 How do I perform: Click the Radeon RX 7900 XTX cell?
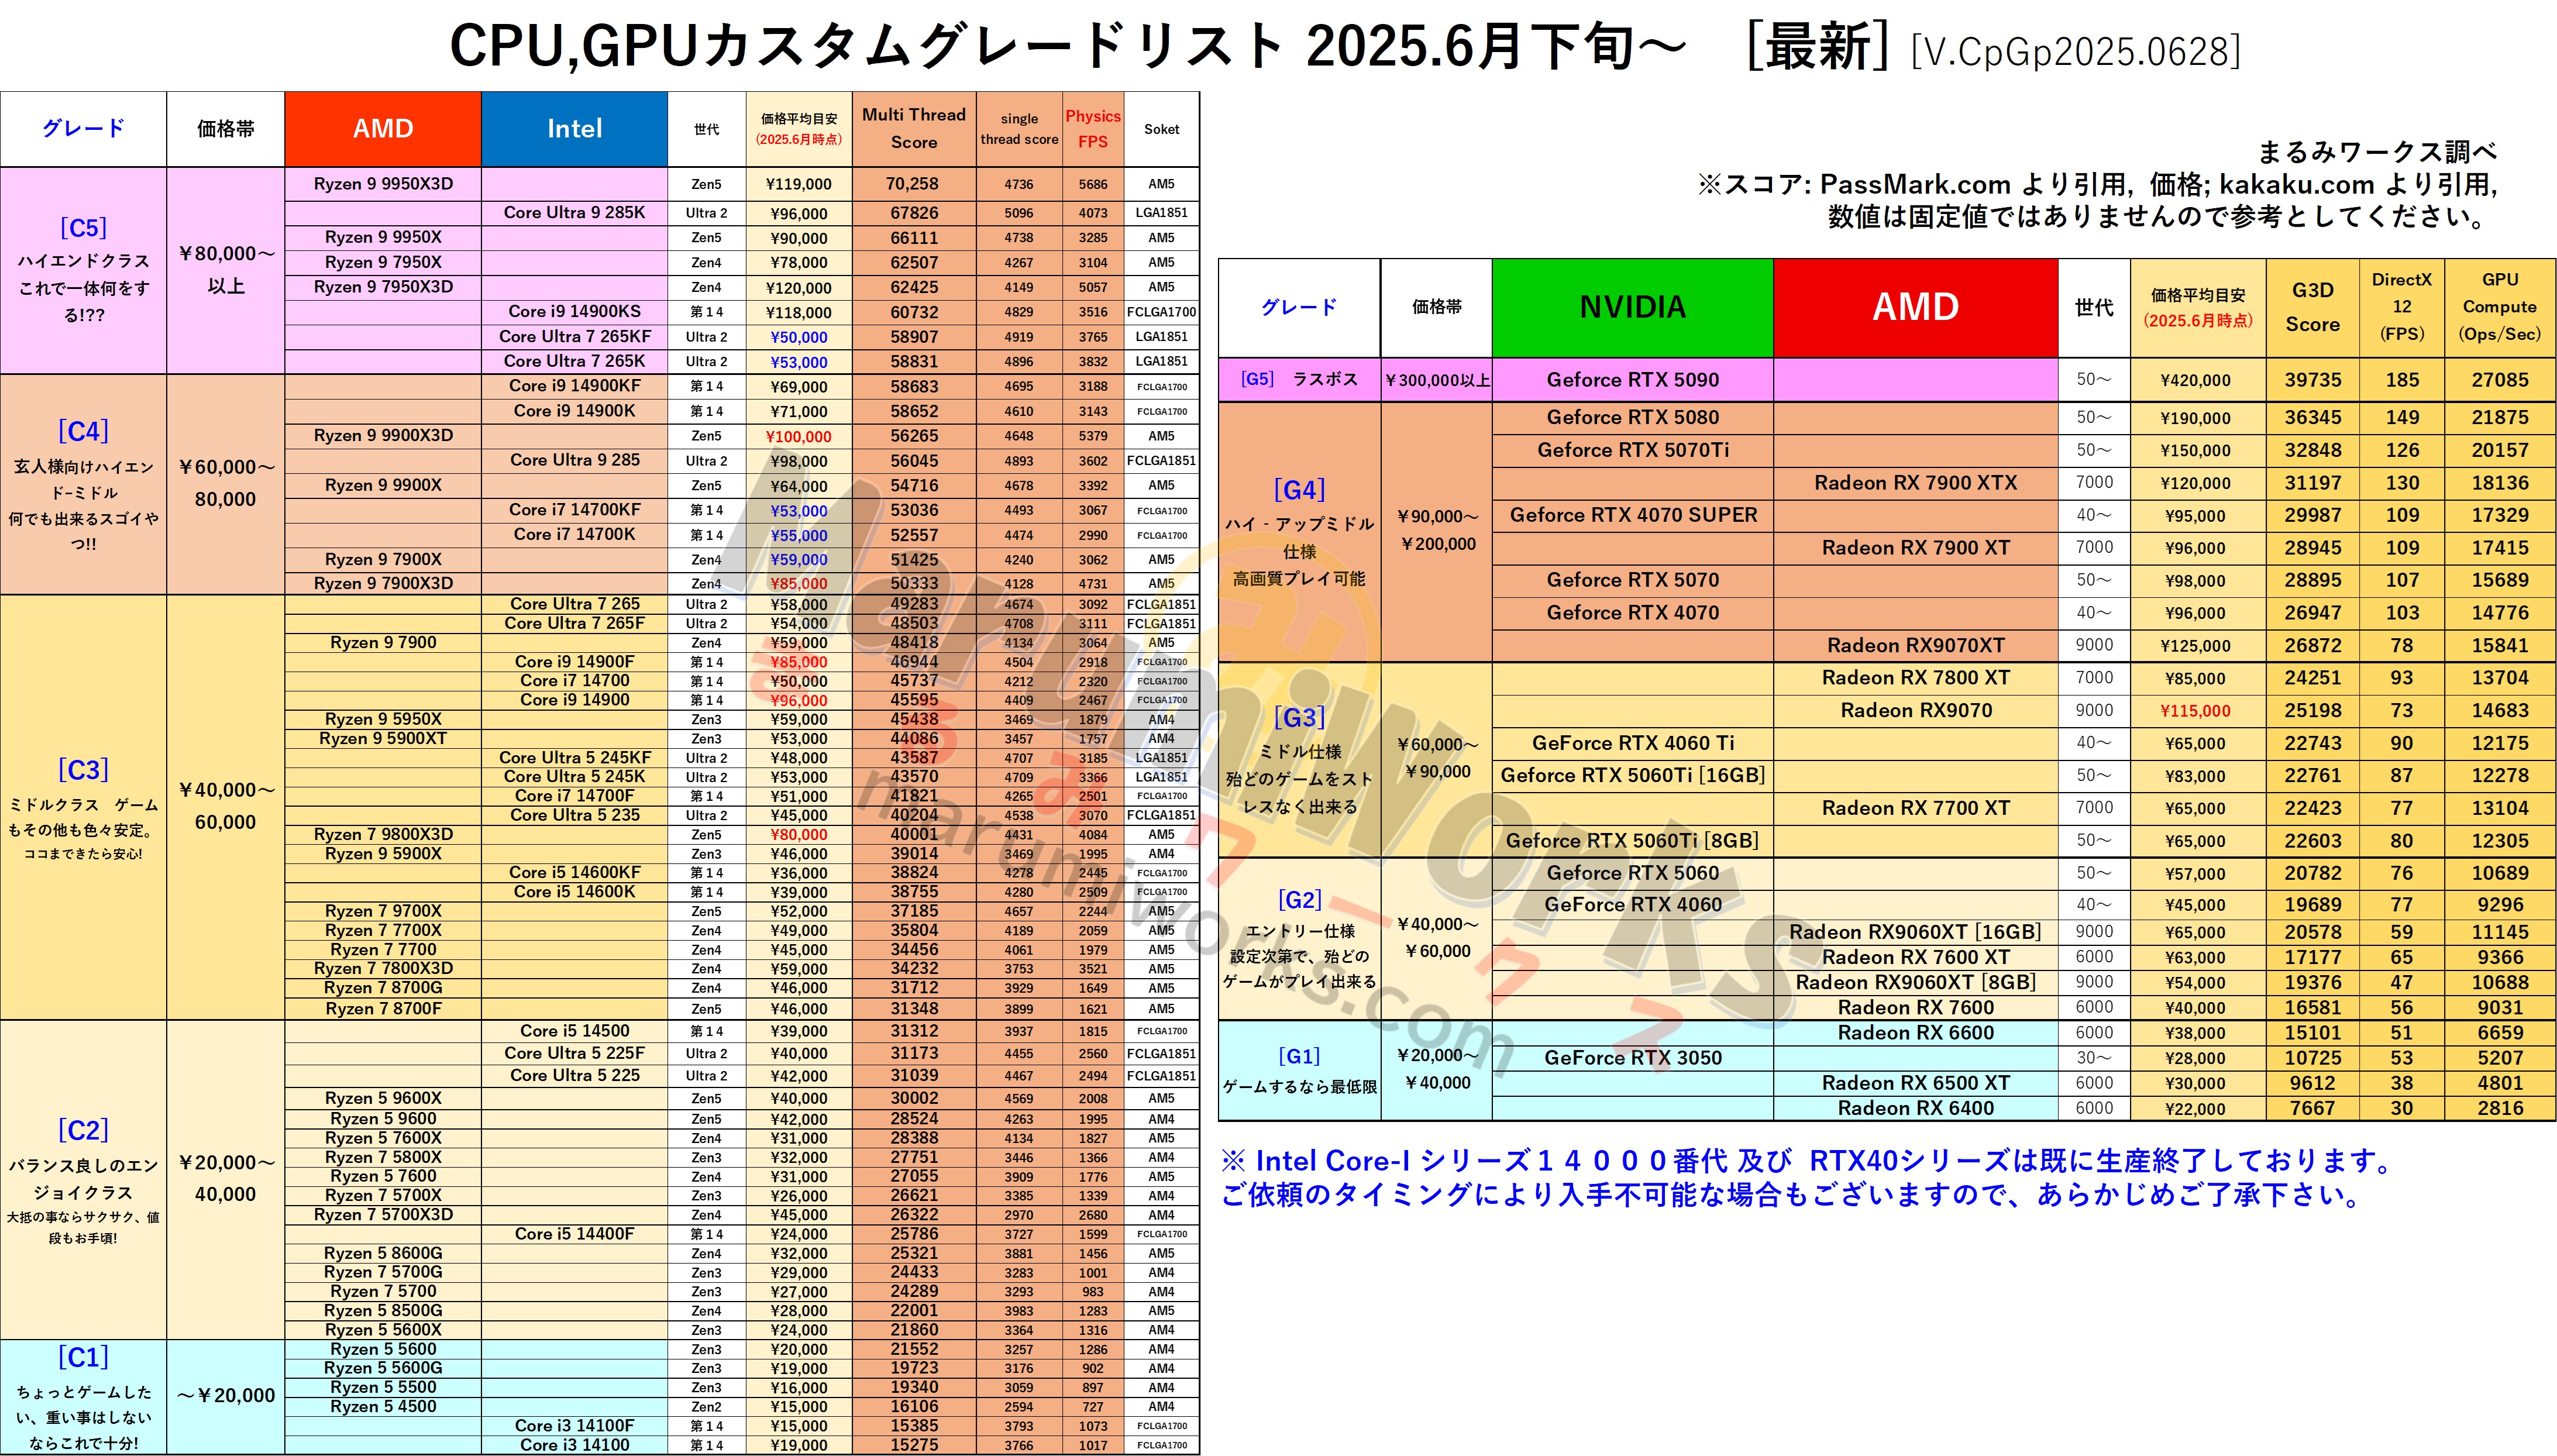[x=1915, y=483]
